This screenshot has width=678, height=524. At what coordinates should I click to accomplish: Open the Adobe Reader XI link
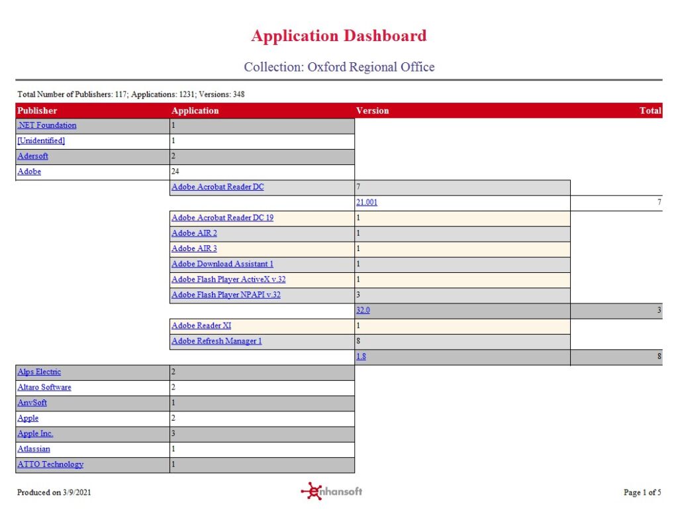point(201,325)
